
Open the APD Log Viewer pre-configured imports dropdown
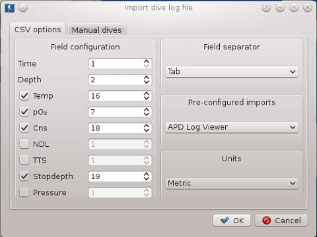tap(232, 127)
